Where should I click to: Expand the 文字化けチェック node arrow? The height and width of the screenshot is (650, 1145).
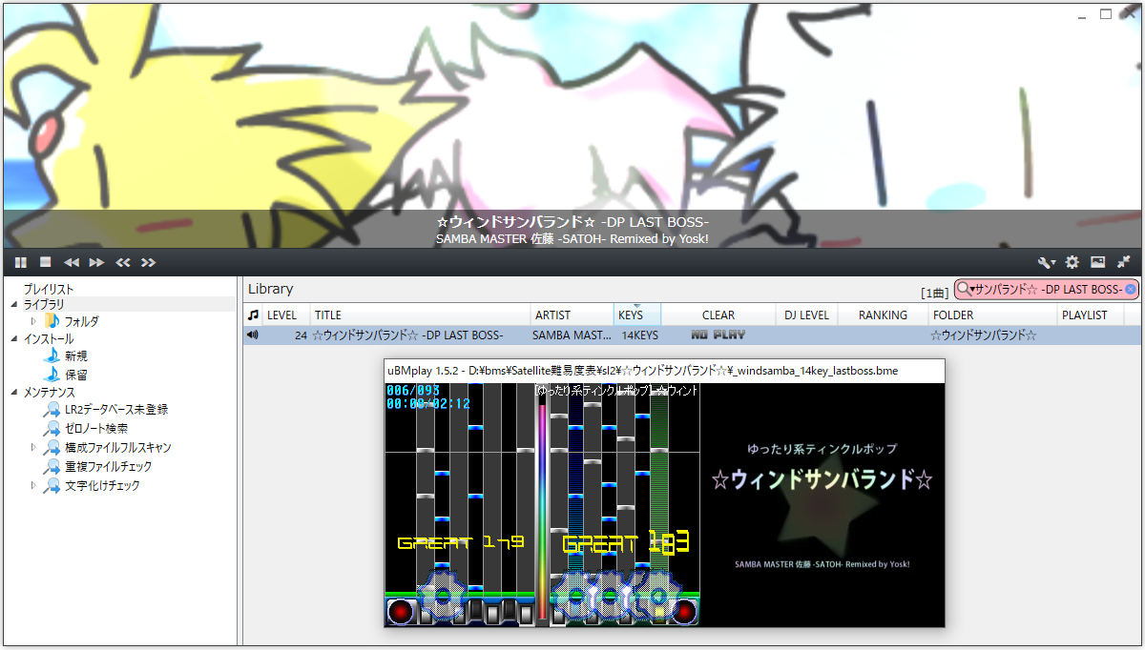(x=33, y=485)
